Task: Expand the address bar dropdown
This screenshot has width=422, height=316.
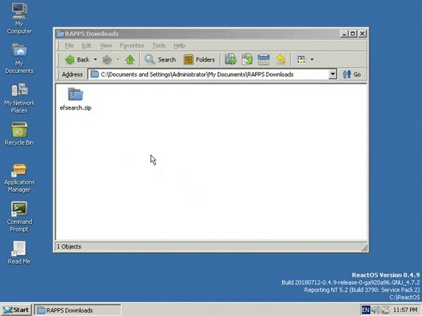Action: click(x=333, y=75)
